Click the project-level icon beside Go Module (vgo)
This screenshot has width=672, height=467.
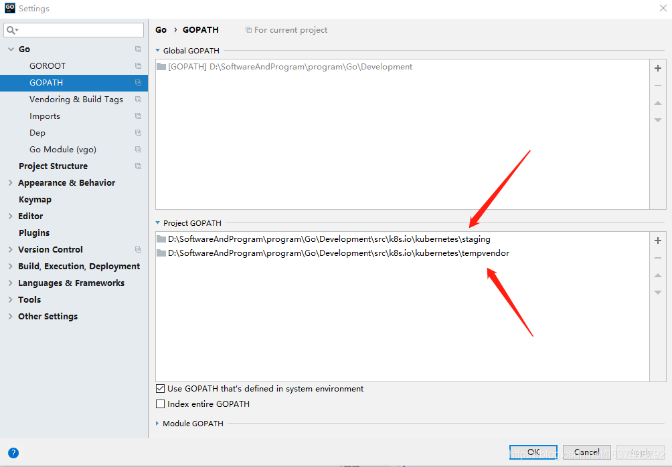pyautogui.click(x=138, y=149)
